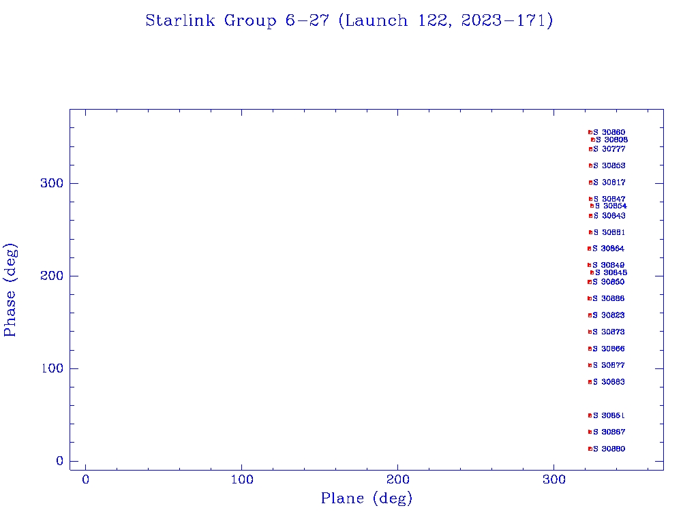Click the red marker for S 30880
This screenshot has width=698, height=523.
590,449
